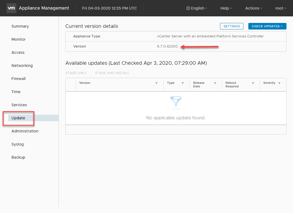The image size is (293, 213).
Task: Open the Help dropdown menu
Action: click(x=226, y=8)
